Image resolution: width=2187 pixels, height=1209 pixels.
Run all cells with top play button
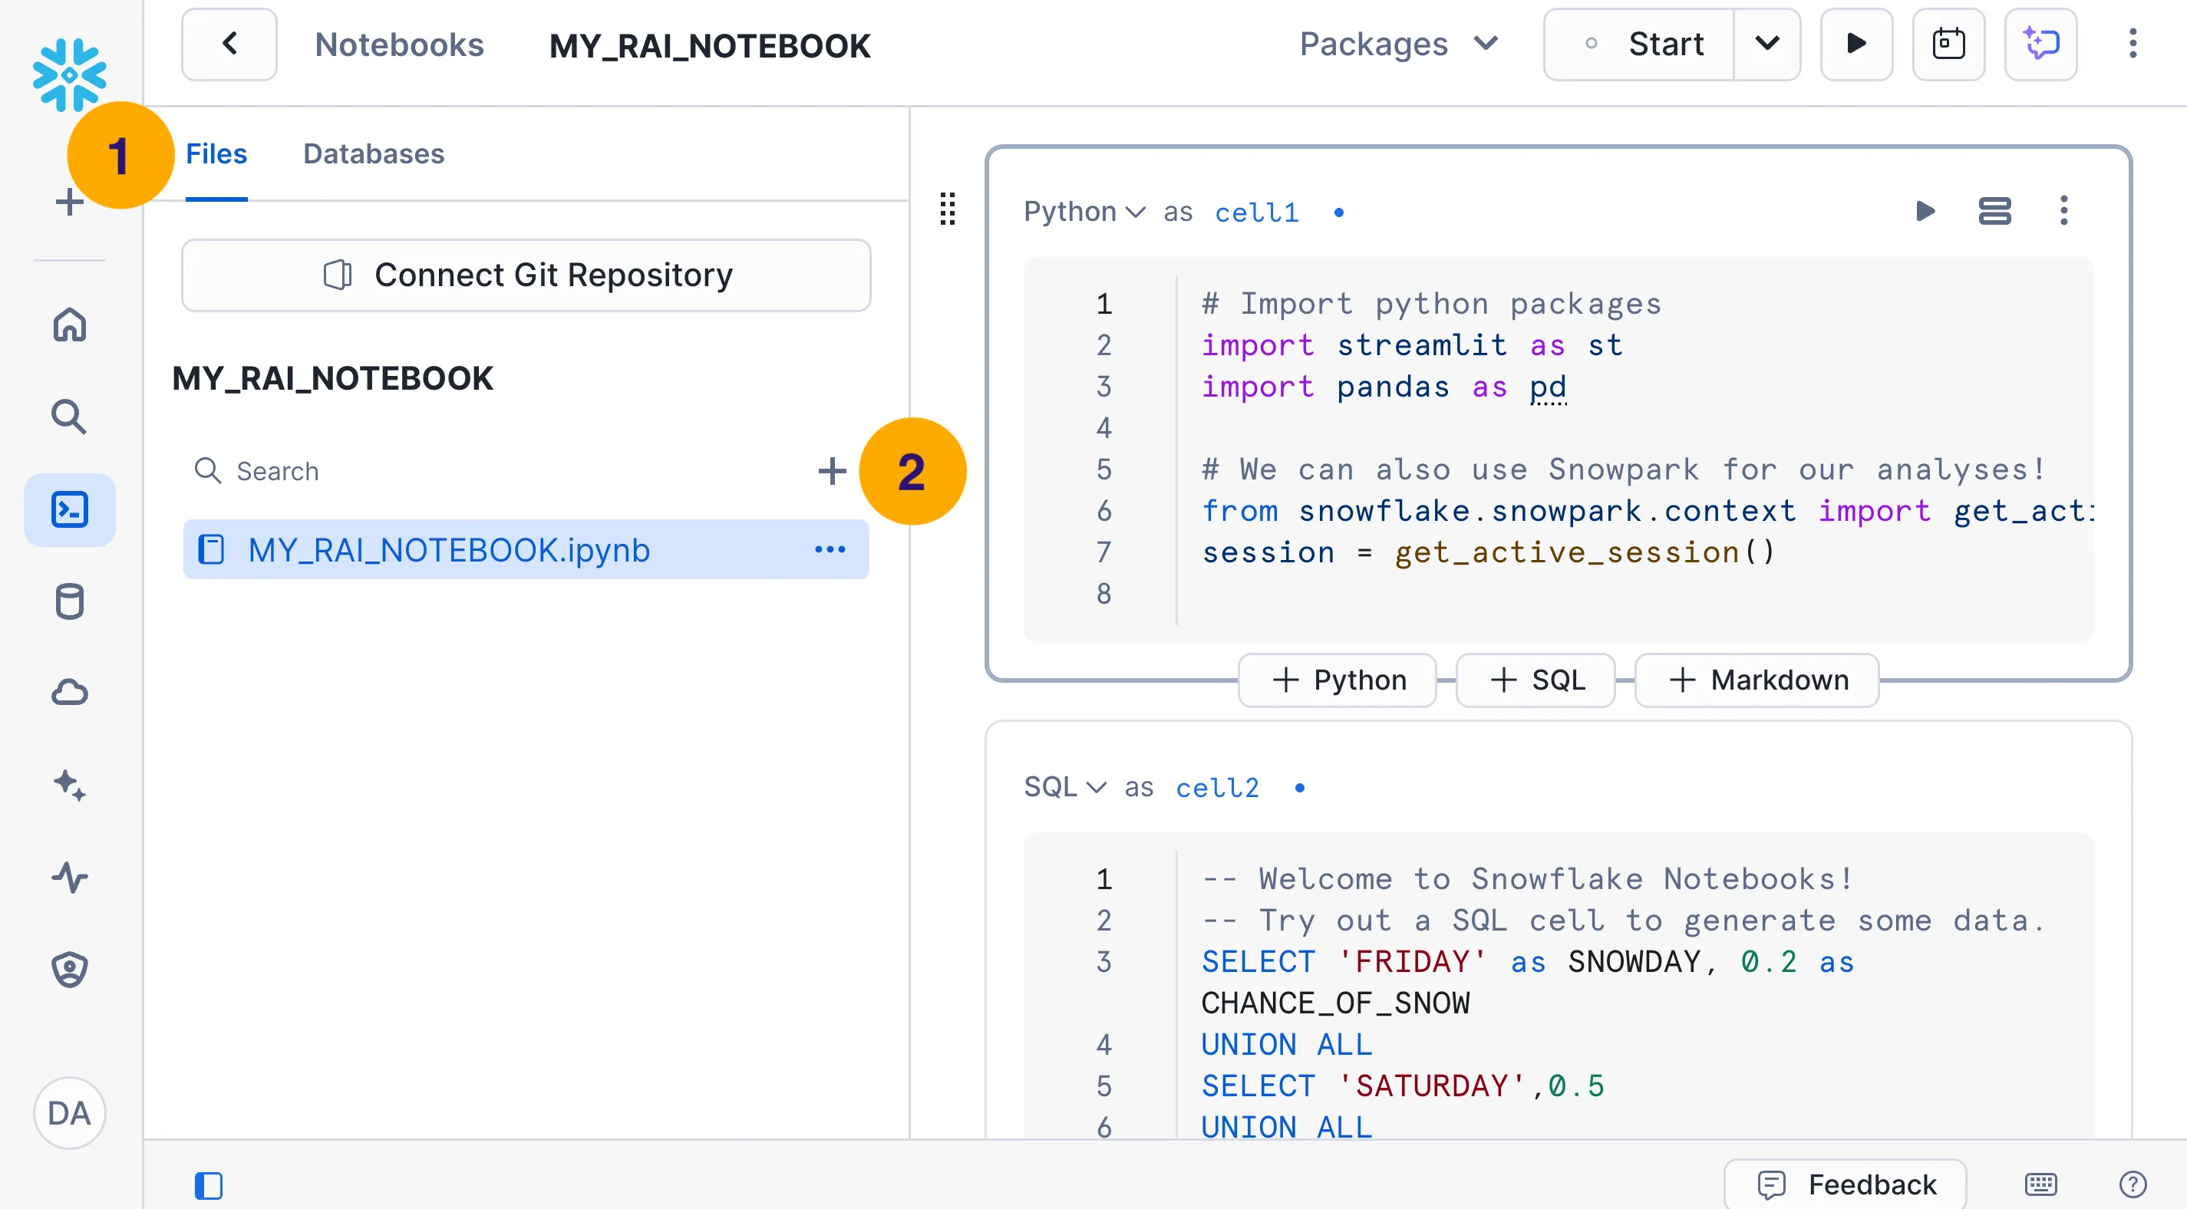click(1856, 44)
